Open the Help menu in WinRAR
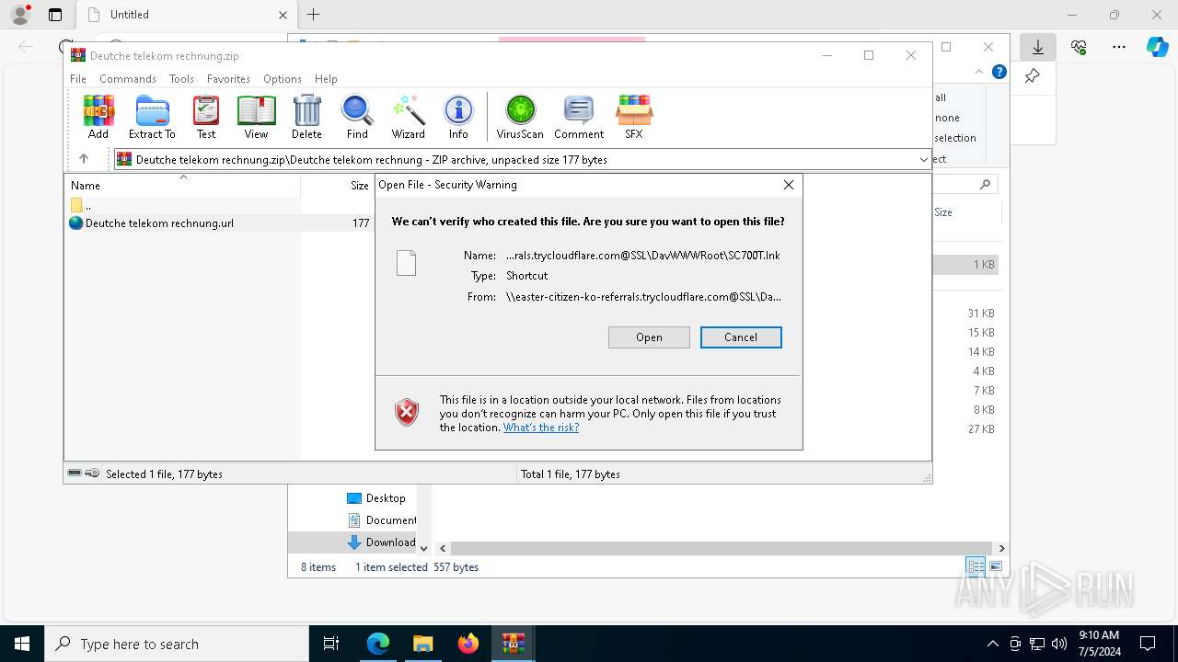Screen dimensions: 1178x662 pos(326,79)
